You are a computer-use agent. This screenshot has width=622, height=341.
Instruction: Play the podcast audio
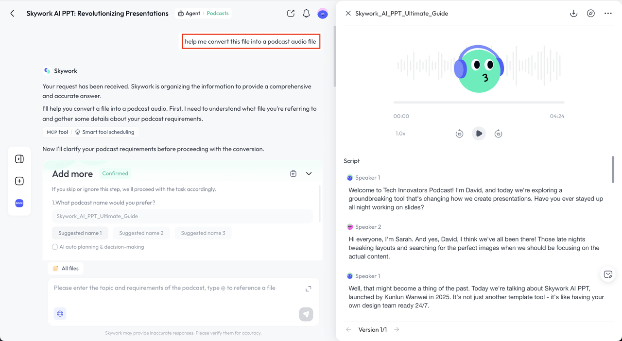coord(479,134)
